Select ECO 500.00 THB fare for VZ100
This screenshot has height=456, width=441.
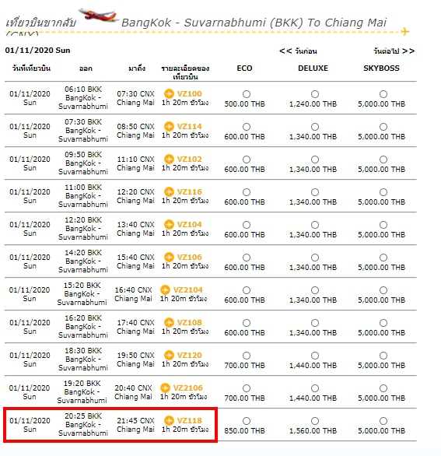(x=247, y=94)
